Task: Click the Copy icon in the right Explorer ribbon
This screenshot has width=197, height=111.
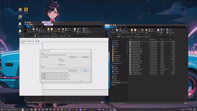Action: click(117, 30)
